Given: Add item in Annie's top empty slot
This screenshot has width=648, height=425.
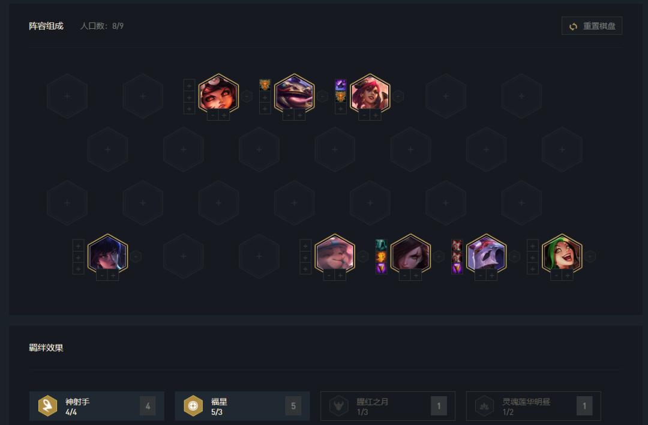Looking at the screenshot, I should [x=189, y=85].
